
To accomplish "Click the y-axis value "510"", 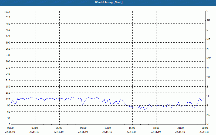I will point(8,17).
